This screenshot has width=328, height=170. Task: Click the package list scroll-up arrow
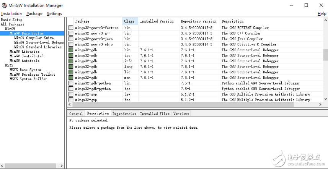[325, 20]
